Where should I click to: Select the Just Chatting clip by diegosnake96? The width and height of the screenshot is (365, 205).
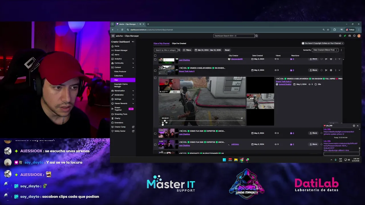tap(155, 59)
